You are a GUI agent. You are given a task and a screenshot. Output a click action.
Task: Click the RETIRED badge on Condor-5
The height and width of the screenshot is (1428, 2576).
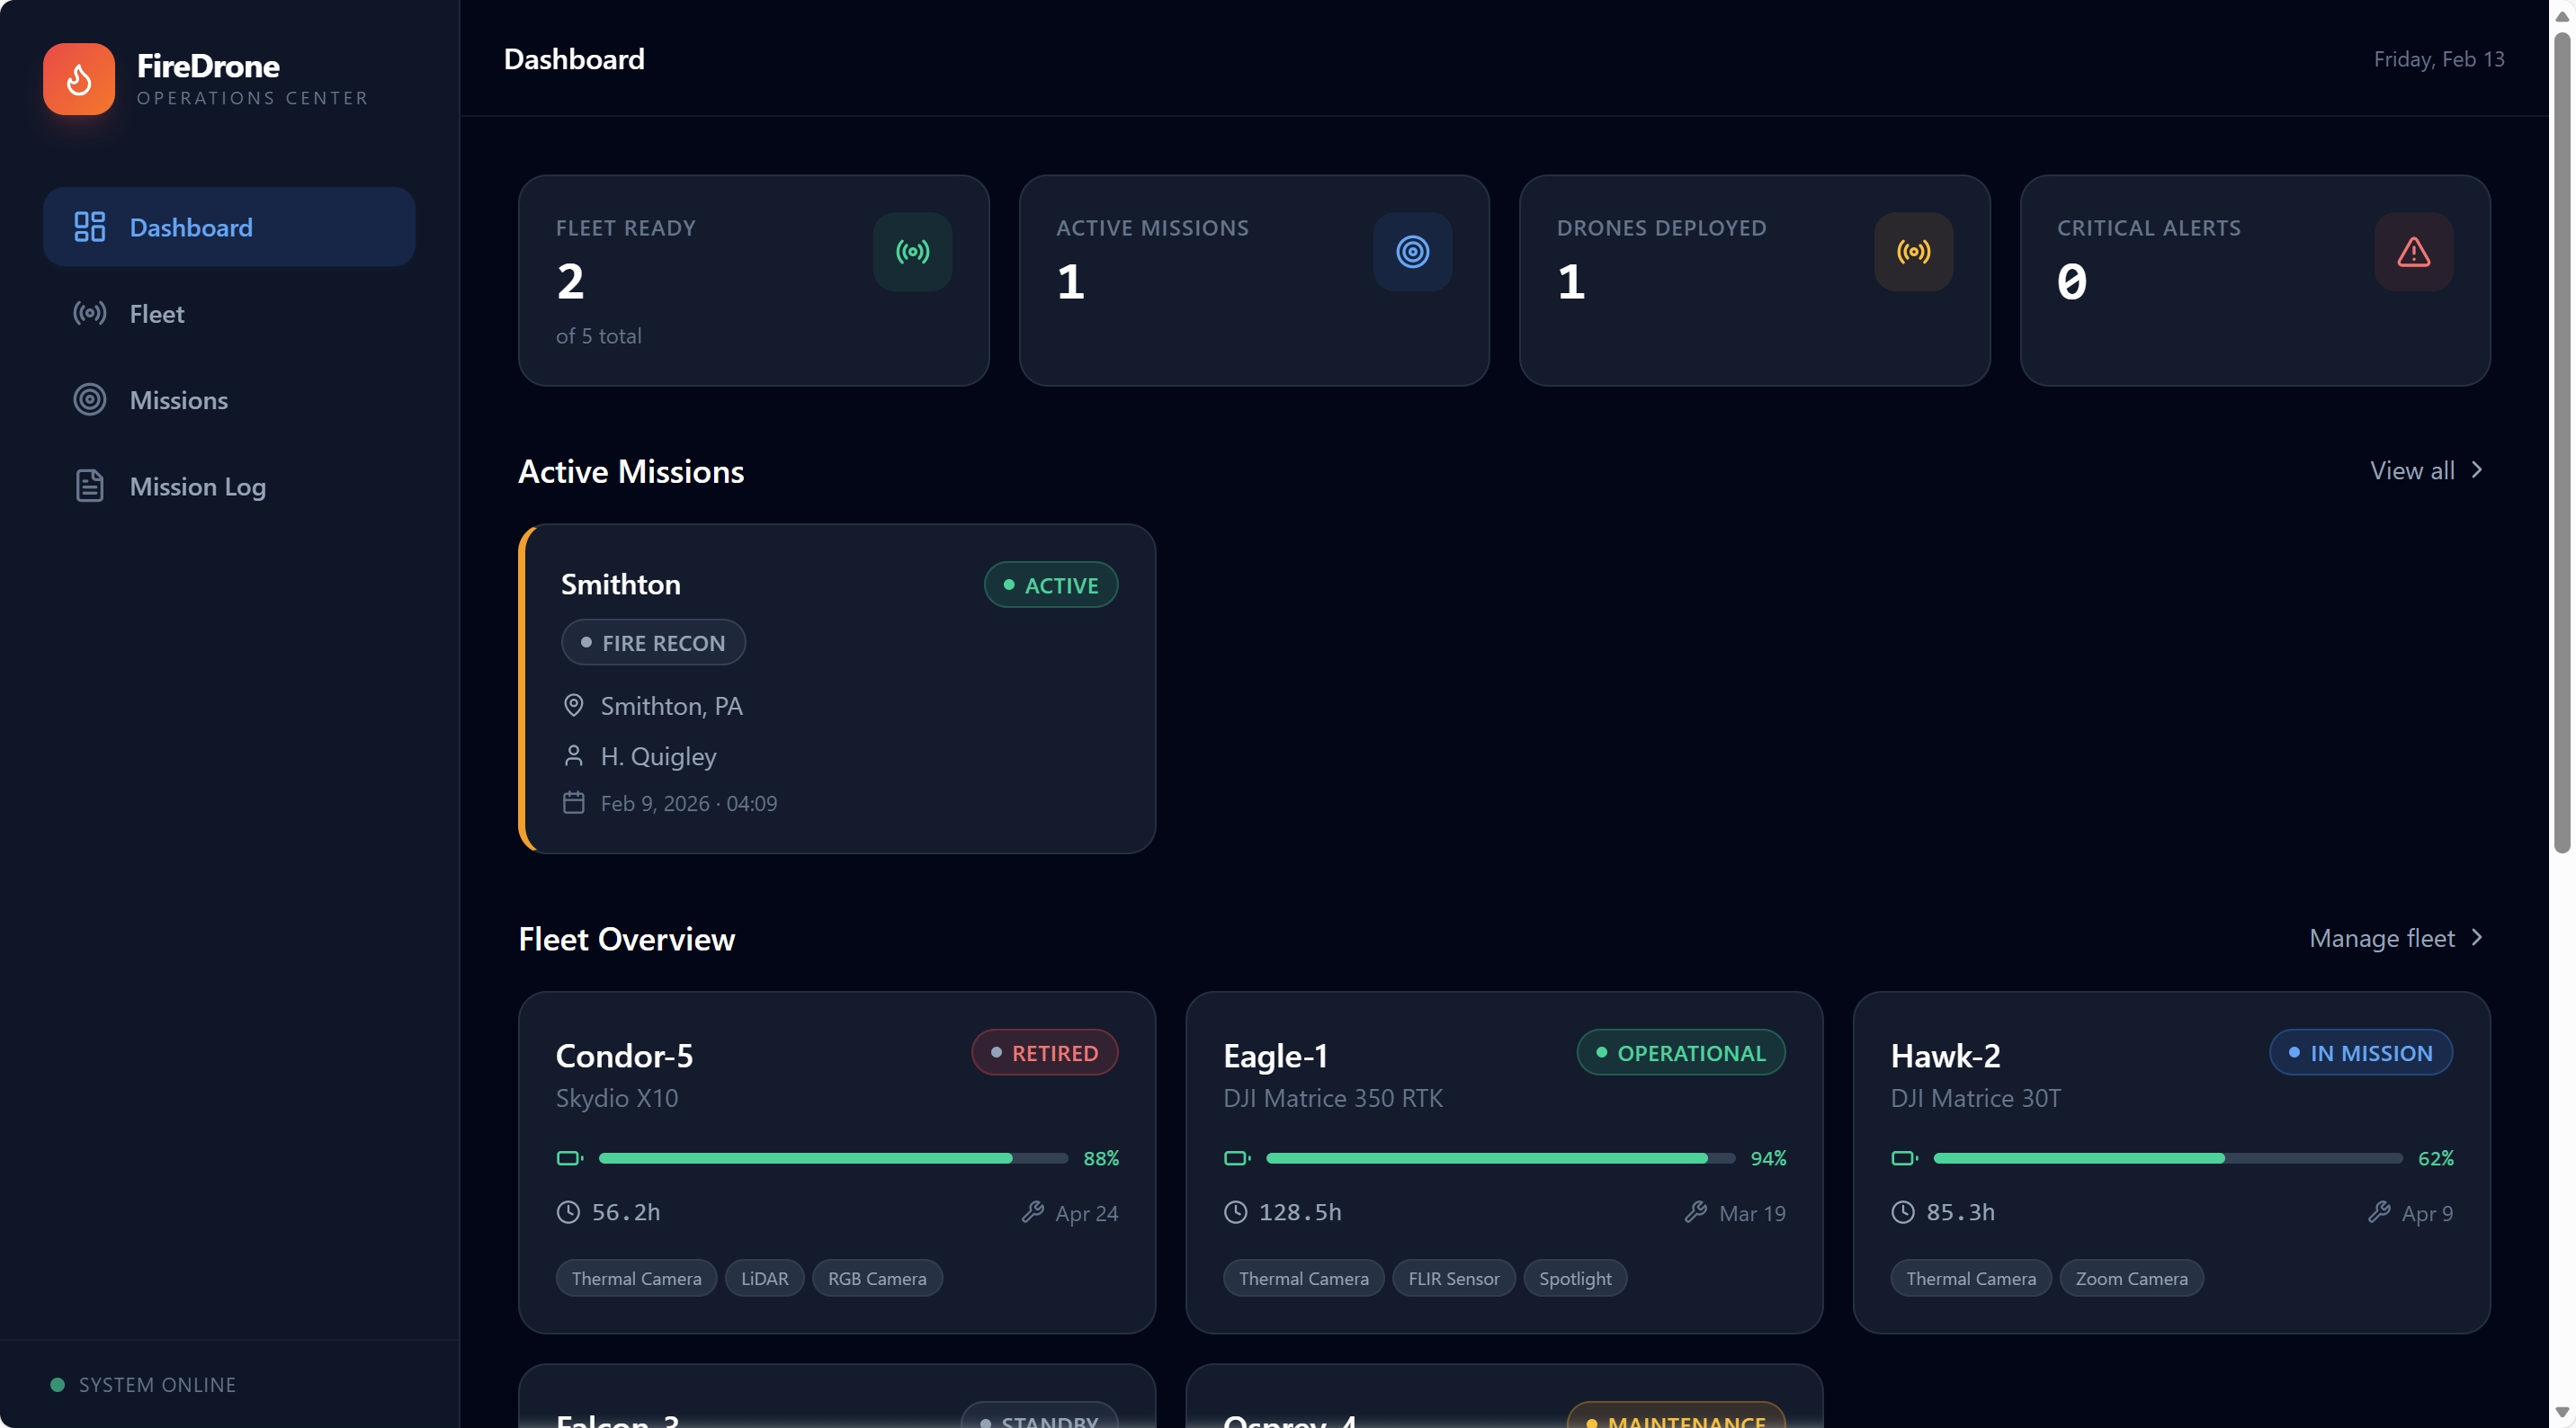click(1044, 1053)
